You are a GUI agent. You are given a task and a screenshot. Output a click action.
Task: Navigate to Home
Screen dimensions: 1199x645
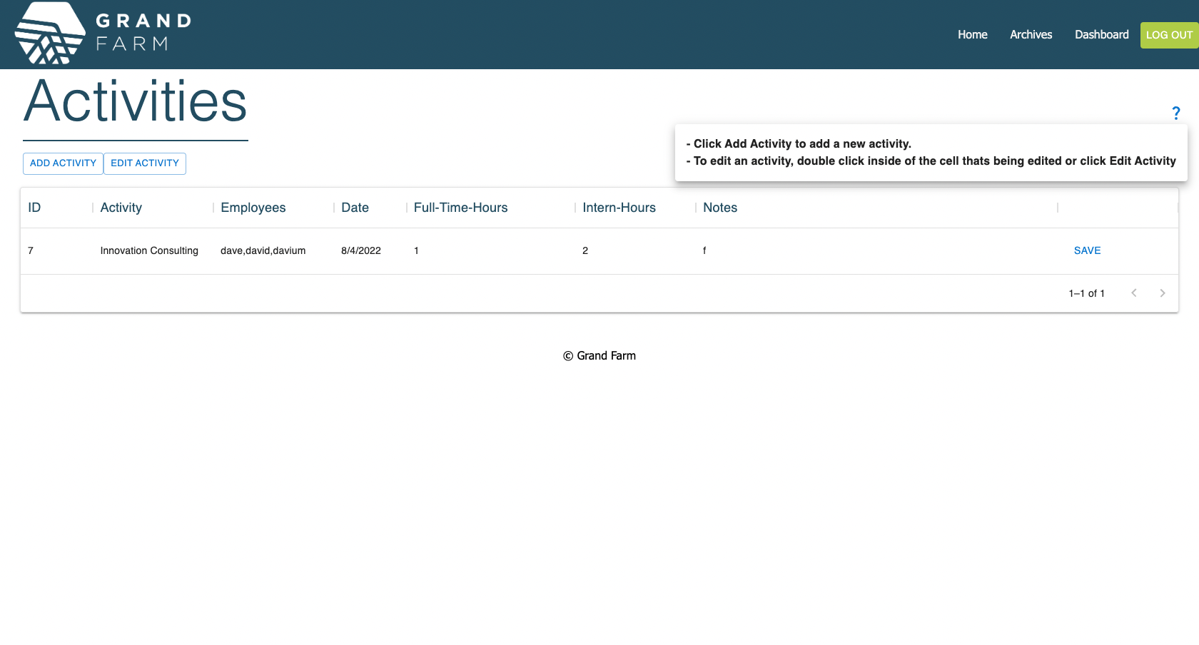pyautogui.click(x=973, y=34)
